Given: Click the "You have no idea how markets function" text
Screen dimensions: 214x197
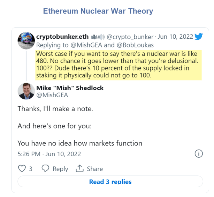Looking at the screenshot, I should 80,143.
